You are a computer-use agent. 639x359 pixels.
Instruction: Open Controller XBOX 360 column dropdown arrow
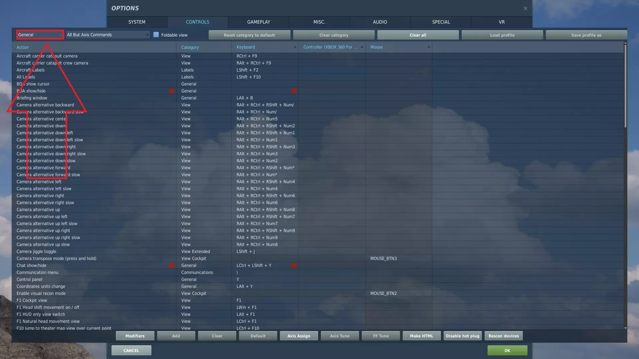pos(362,47)
